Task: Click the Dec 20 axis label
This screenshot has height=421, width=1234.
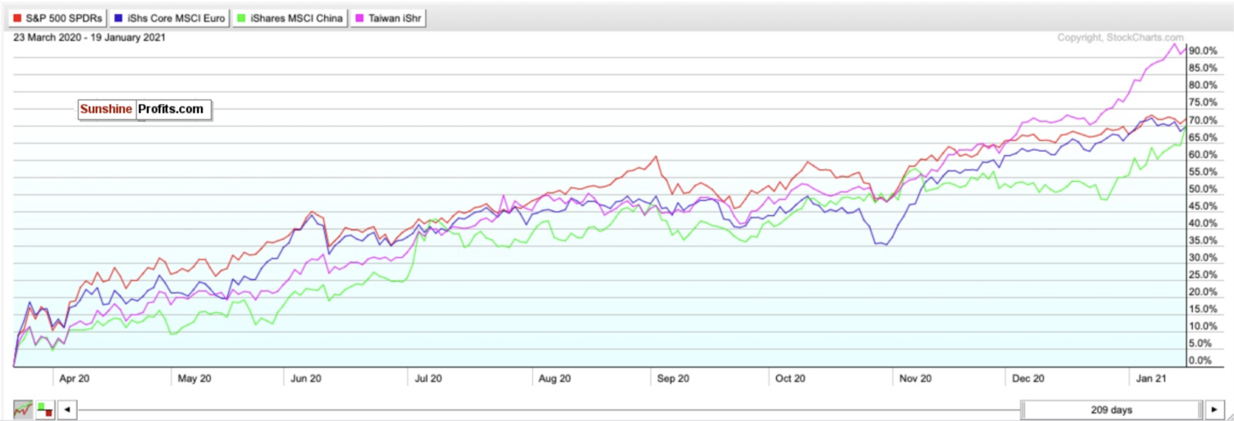Action: [1028, 379]
